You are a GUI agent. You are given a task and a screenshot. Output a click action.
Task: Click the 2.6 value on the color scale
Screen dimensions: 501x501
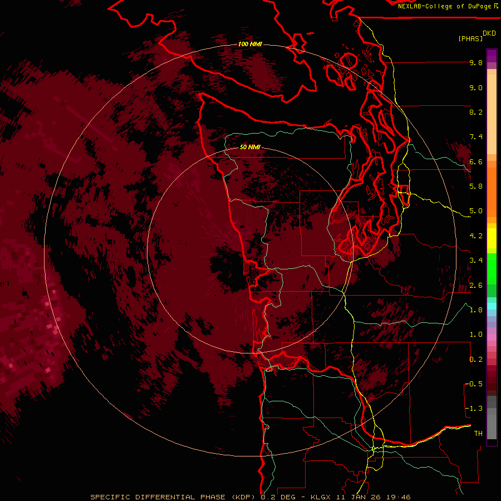pos(476,286)
